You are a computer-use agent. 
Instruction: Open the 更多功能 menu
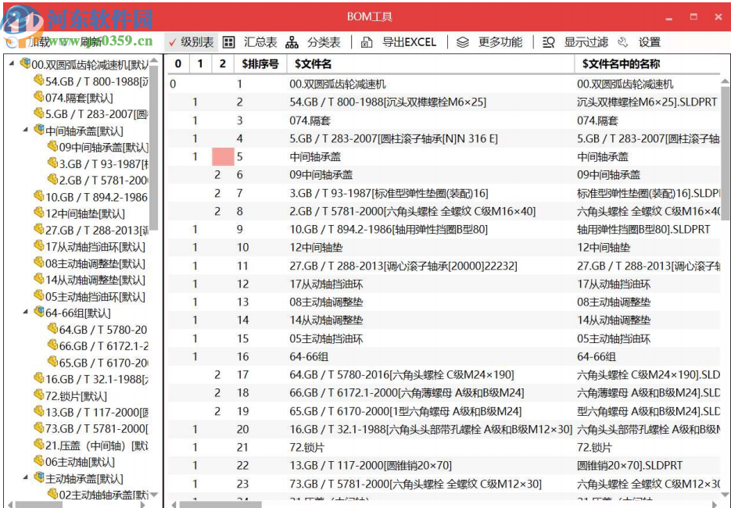point(489,42)
